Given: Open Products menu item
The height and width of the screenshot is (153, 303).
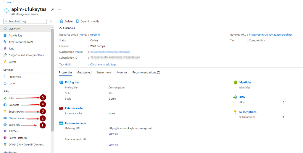Looking at the screenshot, I should 14,105.
